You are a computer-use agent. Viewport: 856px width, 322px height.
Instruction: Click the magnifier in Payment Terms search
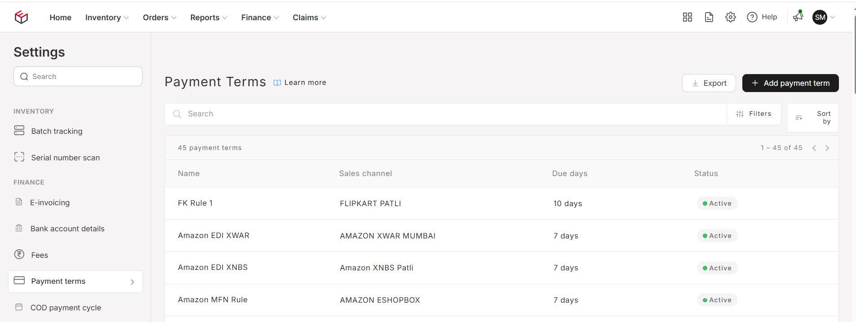(177, 114)
